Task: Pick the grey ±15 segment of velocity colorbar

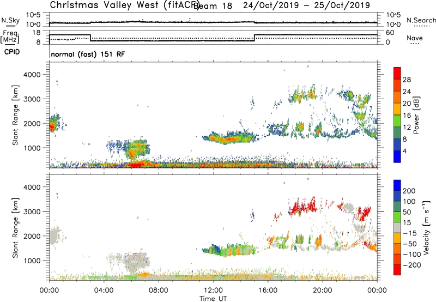Action: pyautogui.click(x=397, y=228)
